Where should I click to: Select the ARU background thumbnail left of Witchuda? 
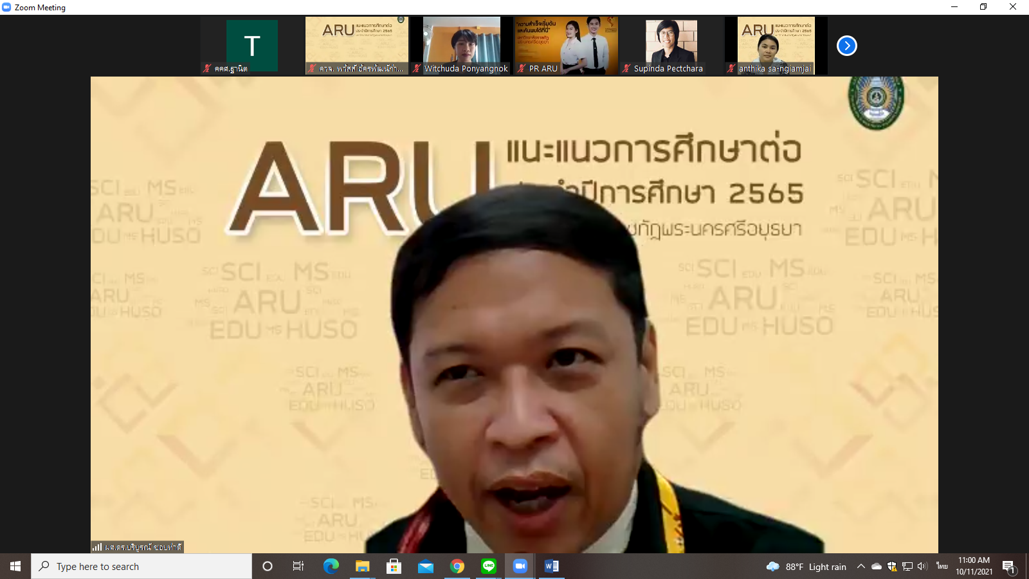pos(356,46)
